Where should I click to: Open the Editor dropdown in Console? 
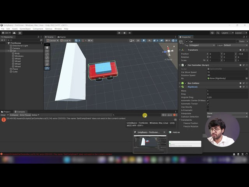[x=35, y=115]
